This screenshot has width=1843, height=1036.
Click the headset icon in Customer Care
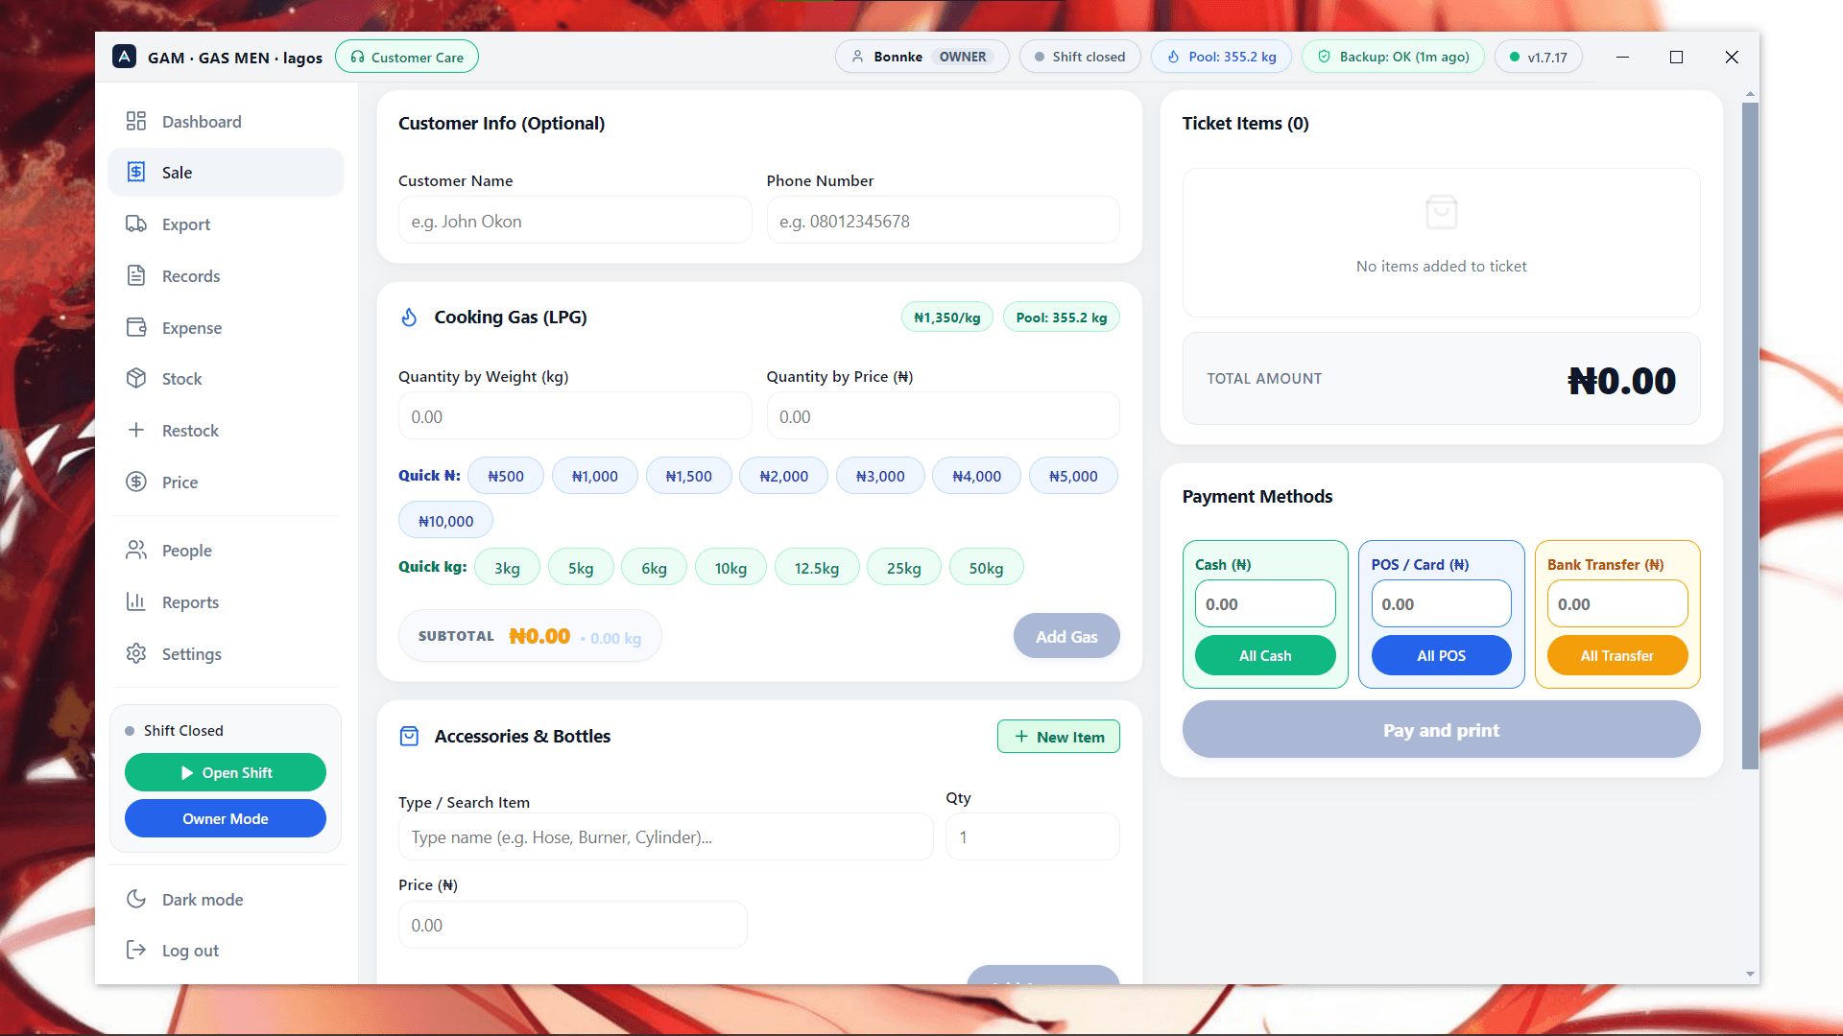coord(357,58)
